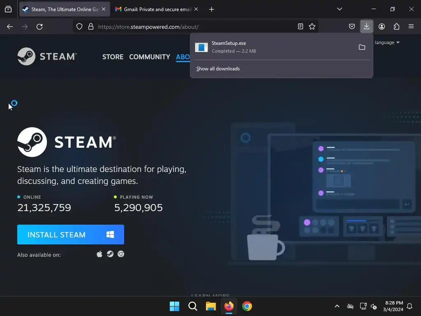Open File Explorer from taskbar
The height and width of the screenshot is (316, 421).
pos(211,306)
